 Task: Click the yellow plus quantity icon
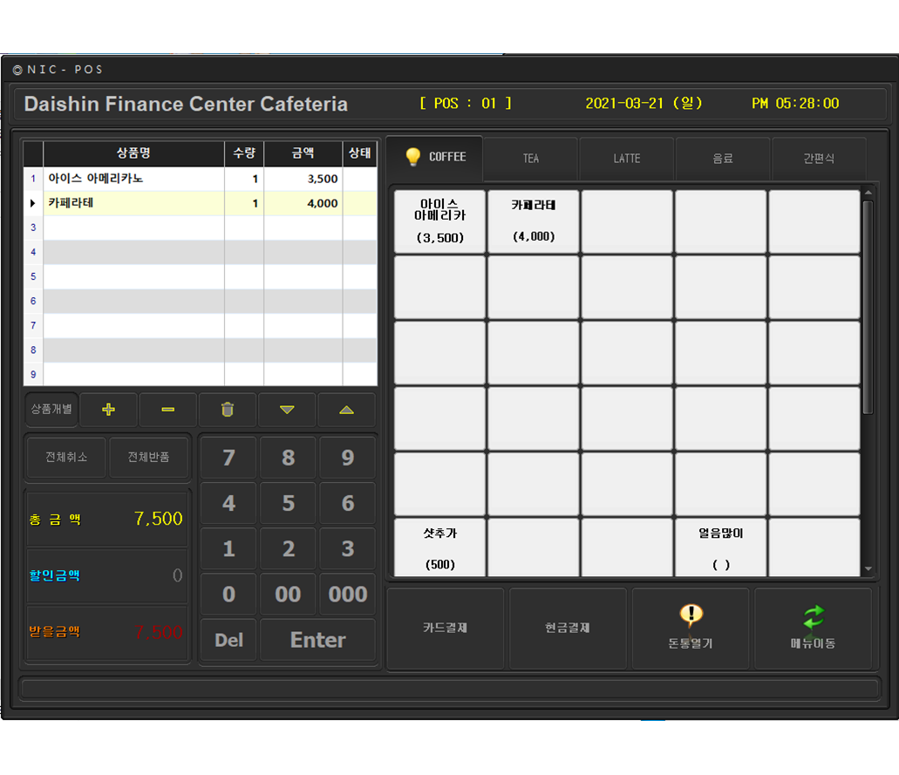pos(109,410)
